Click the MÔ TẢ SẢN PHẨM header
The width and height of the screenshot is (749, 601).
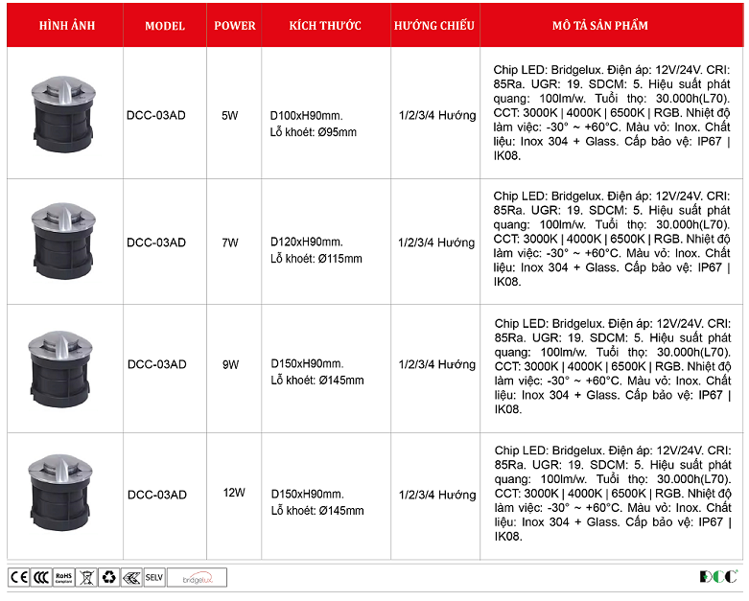[x=612, y=26]
